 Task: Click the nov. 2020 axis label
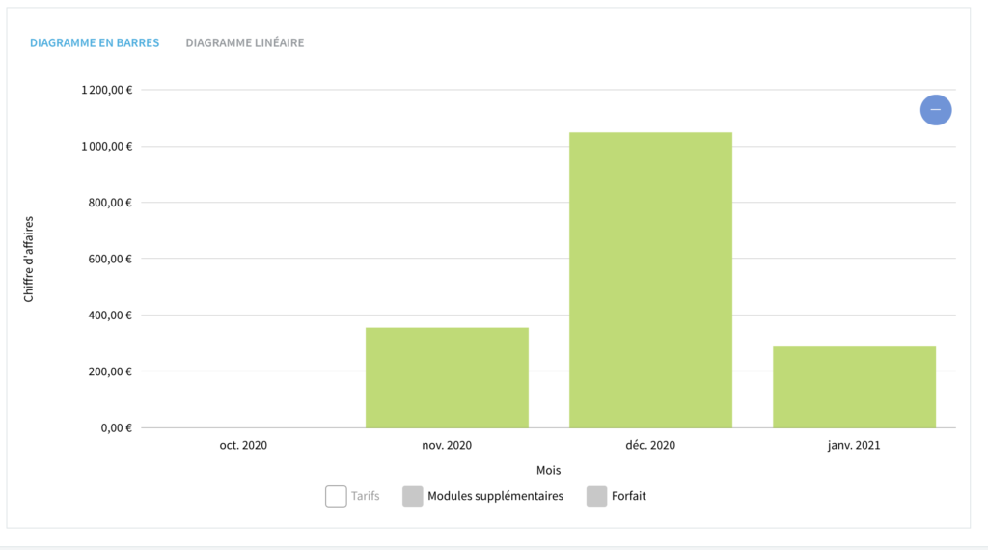pyautogui.click(x=447, y=445)
